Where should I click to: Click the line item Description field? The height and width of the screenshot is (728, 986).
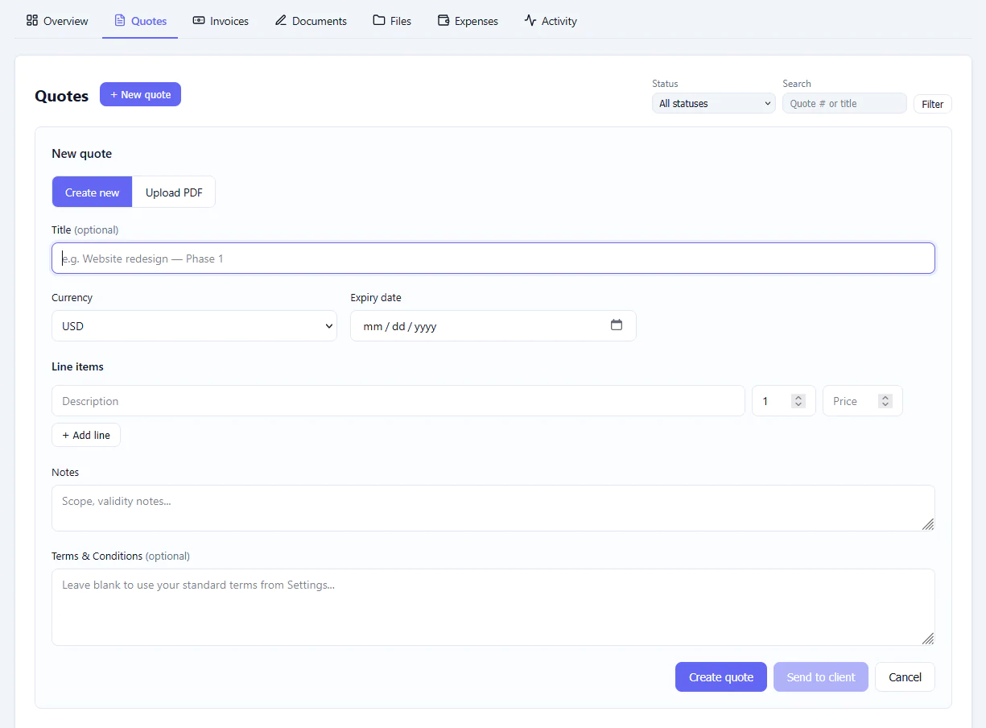click(x=398, y=401)
